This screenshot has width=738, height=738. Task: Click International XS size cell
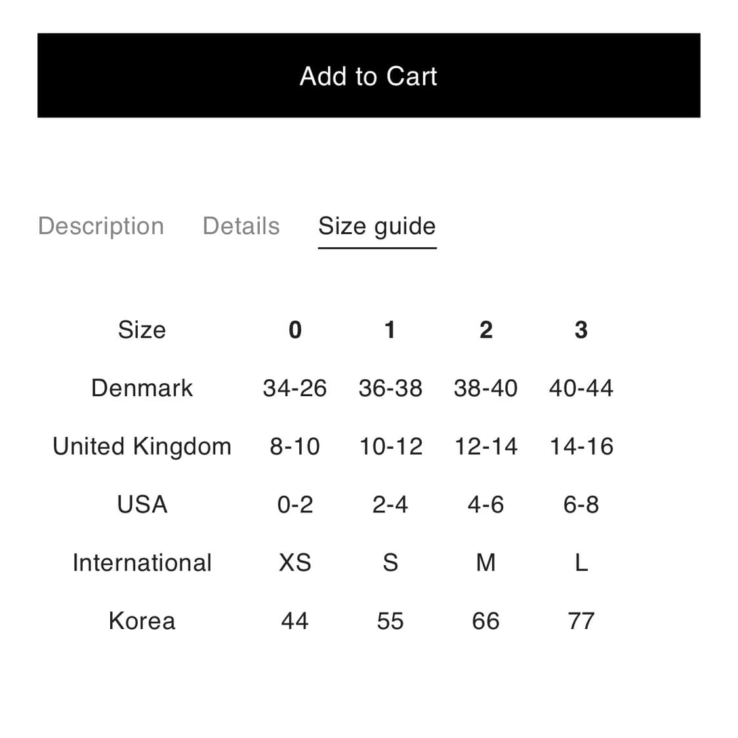click(295, 563)
